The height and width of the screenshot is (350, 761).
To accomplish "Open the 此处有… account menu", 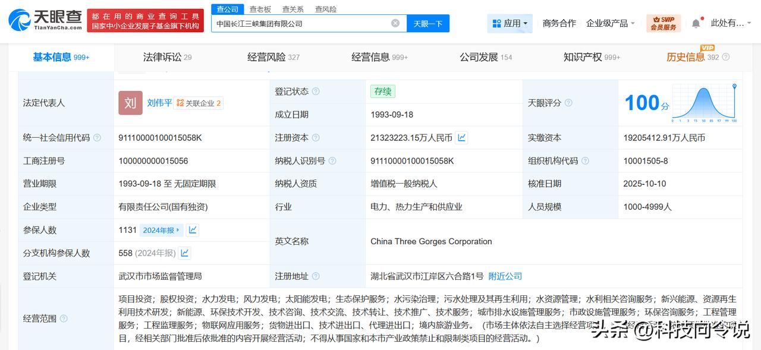I will pyautogui.click(x=732, y=23).
